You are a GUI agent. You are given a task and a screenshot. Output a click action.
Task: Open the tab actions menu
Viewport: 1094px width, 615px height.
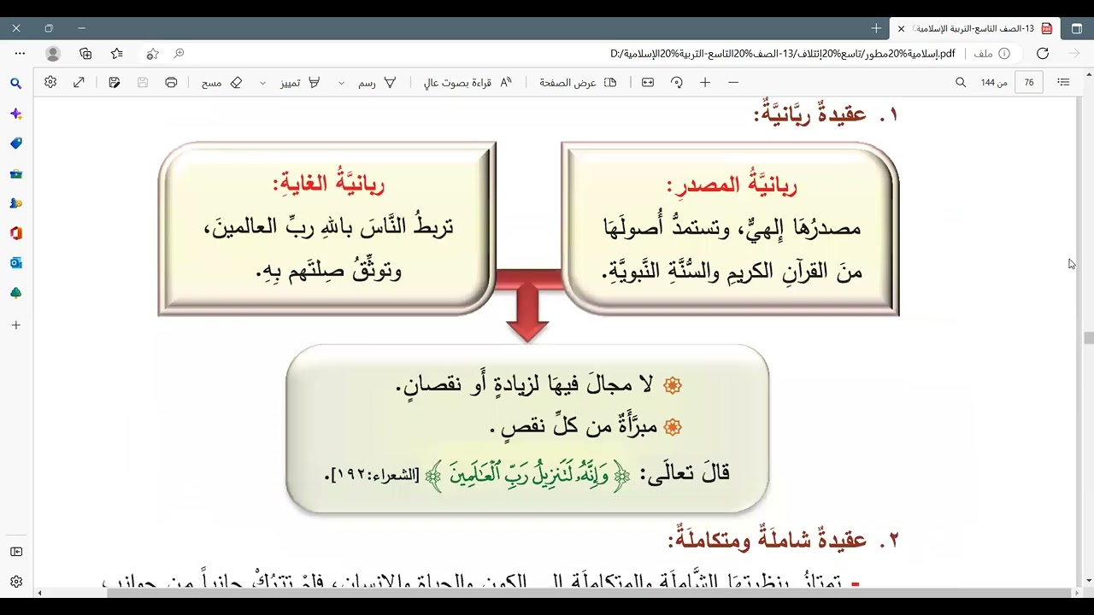(x=1077, y=28)
